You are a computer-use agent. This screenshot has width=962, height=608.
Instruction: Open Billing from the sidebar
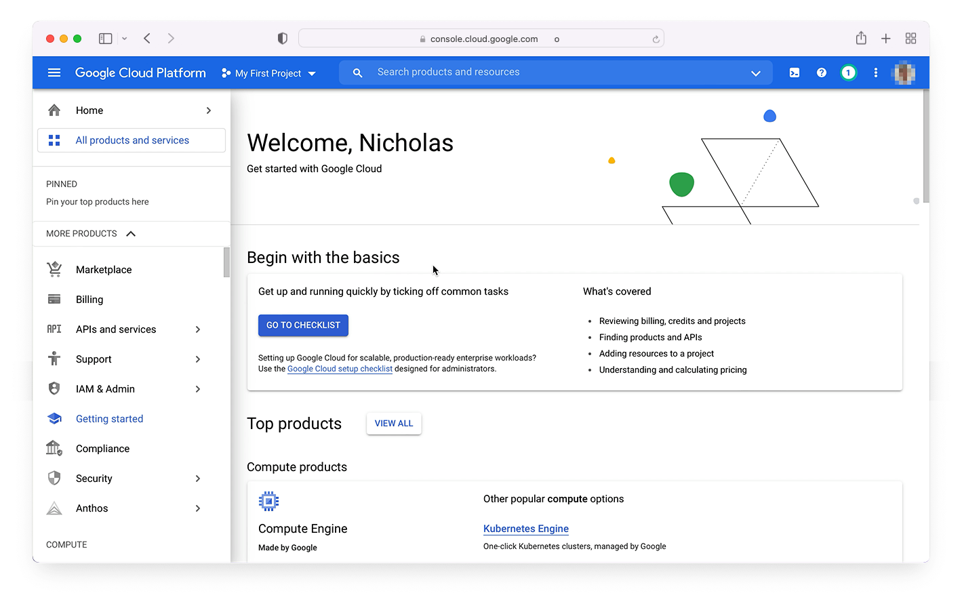coord(89,299)
